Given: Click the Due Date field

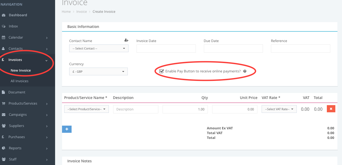Looking at the screenshot, I should (233, 48).
